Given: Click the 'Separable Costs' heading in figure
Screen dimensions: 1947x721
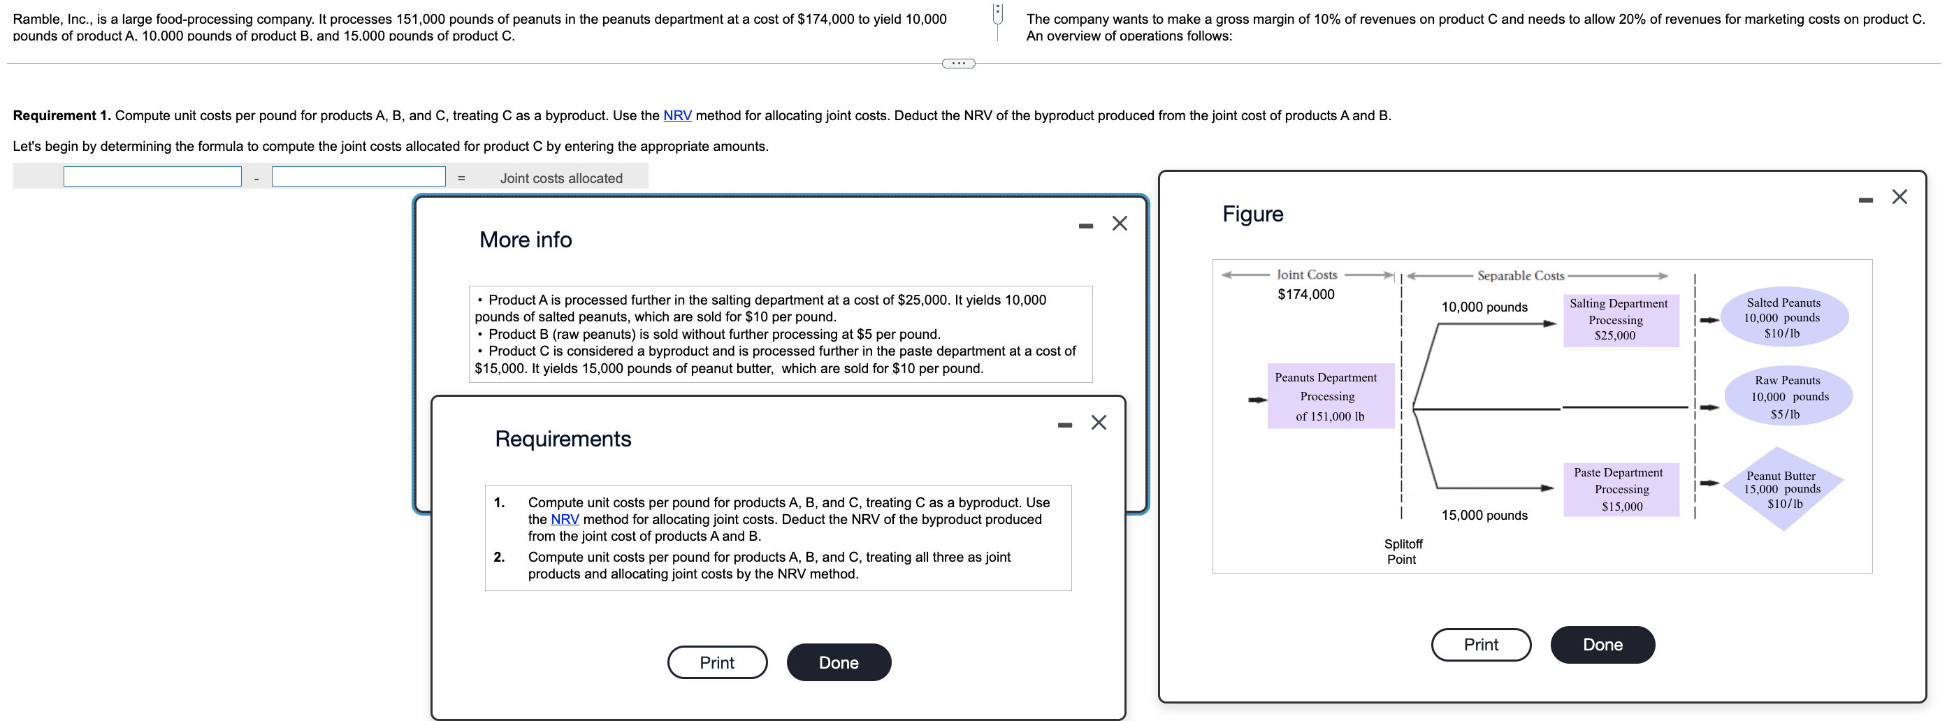Looking at the screenshot, I should point(1521,276).
